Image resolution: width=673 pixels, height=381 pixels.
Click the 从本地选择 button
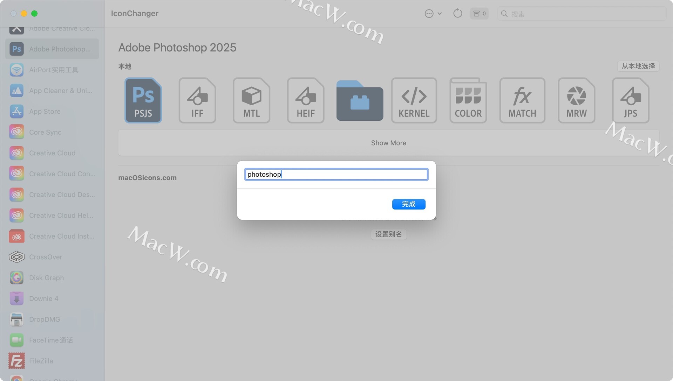pyautogui.click(x=638, y=66)
